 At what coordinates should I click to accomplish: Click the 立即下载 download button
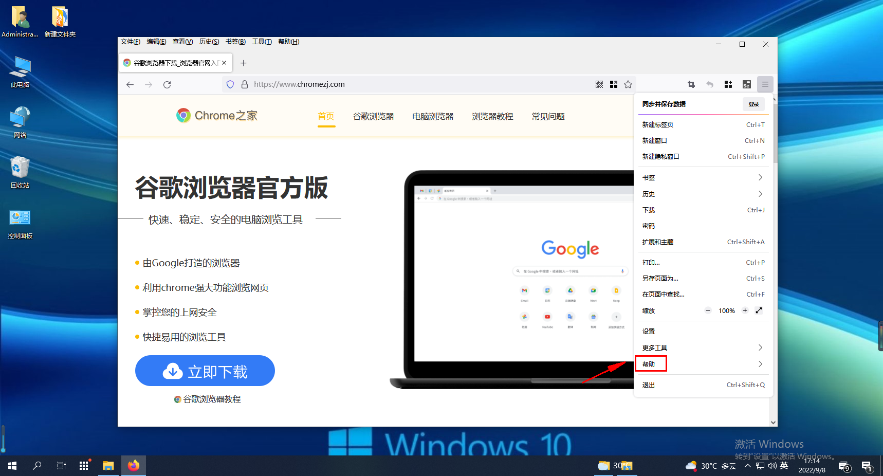pos(205,371)
